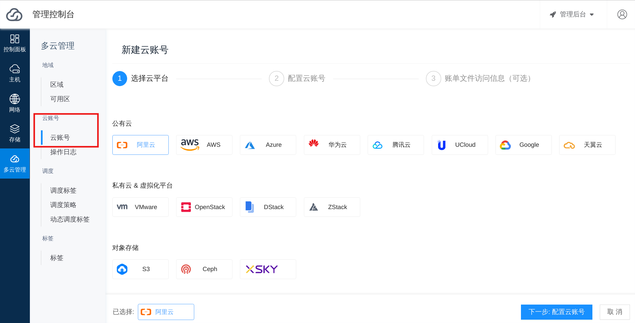
Task: Expand the 管理后台 dropdown
Action: [573, 14]
